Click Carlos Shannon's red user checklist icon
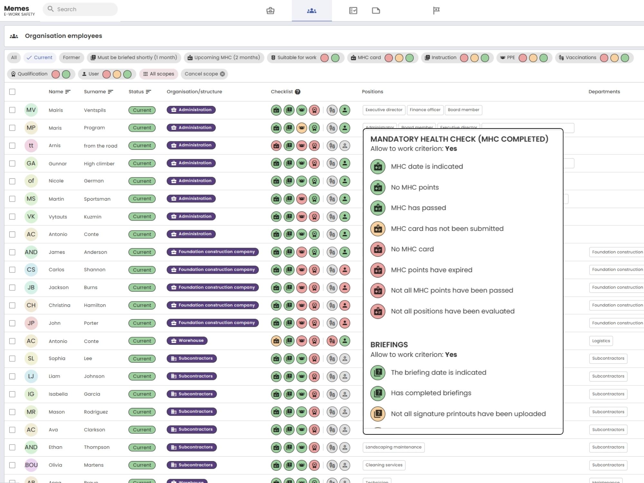 pyautogui.click(x=345, y=270)
